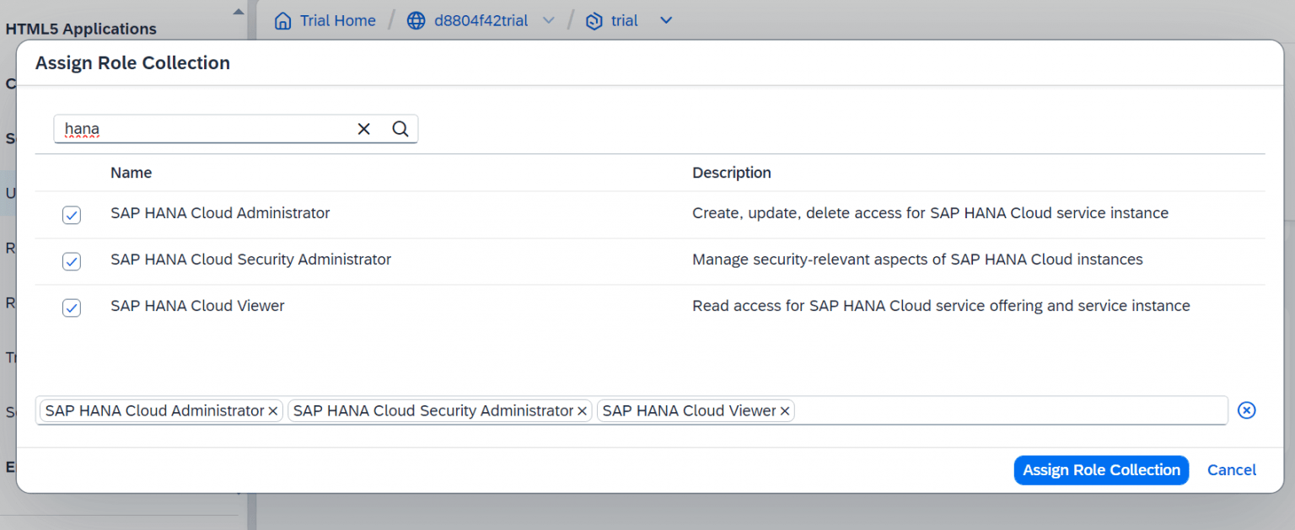Screen dimensions: 1295x530
Task: Click the globe icon beside d8804f42trial
Action: tap(416, 20)
